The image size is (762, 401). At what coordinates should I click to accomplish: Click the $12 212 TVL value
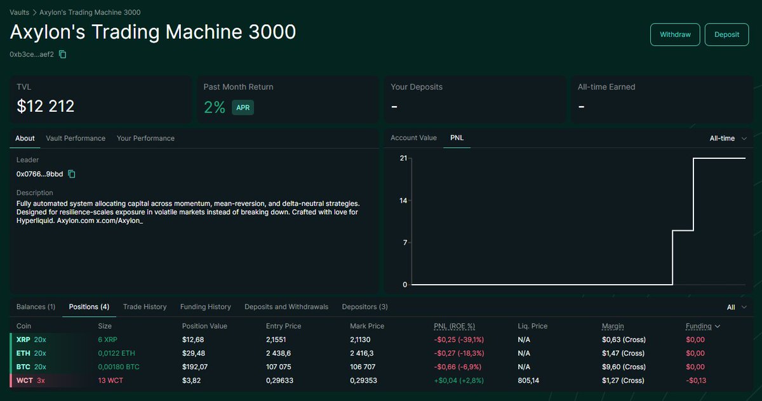click(46, 107)
